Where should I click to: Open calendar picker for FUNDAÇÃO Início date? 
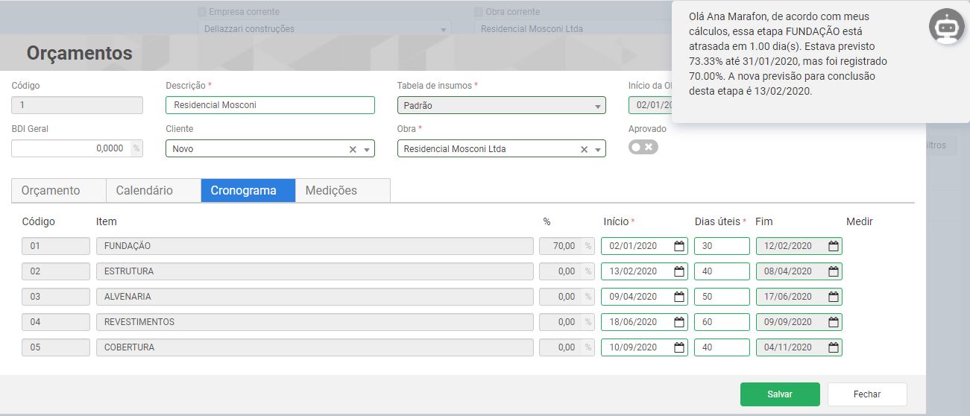point(679,246)
